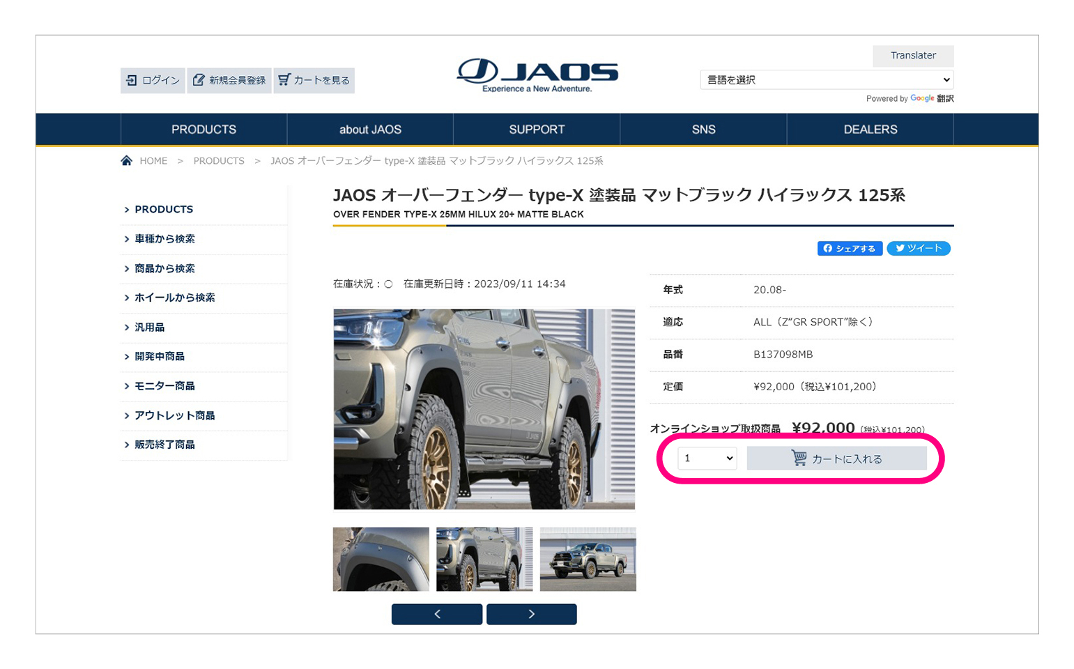1074x669 pixels.
Task: Click the home icon in the breadcrumb
Action: point(126,160)
